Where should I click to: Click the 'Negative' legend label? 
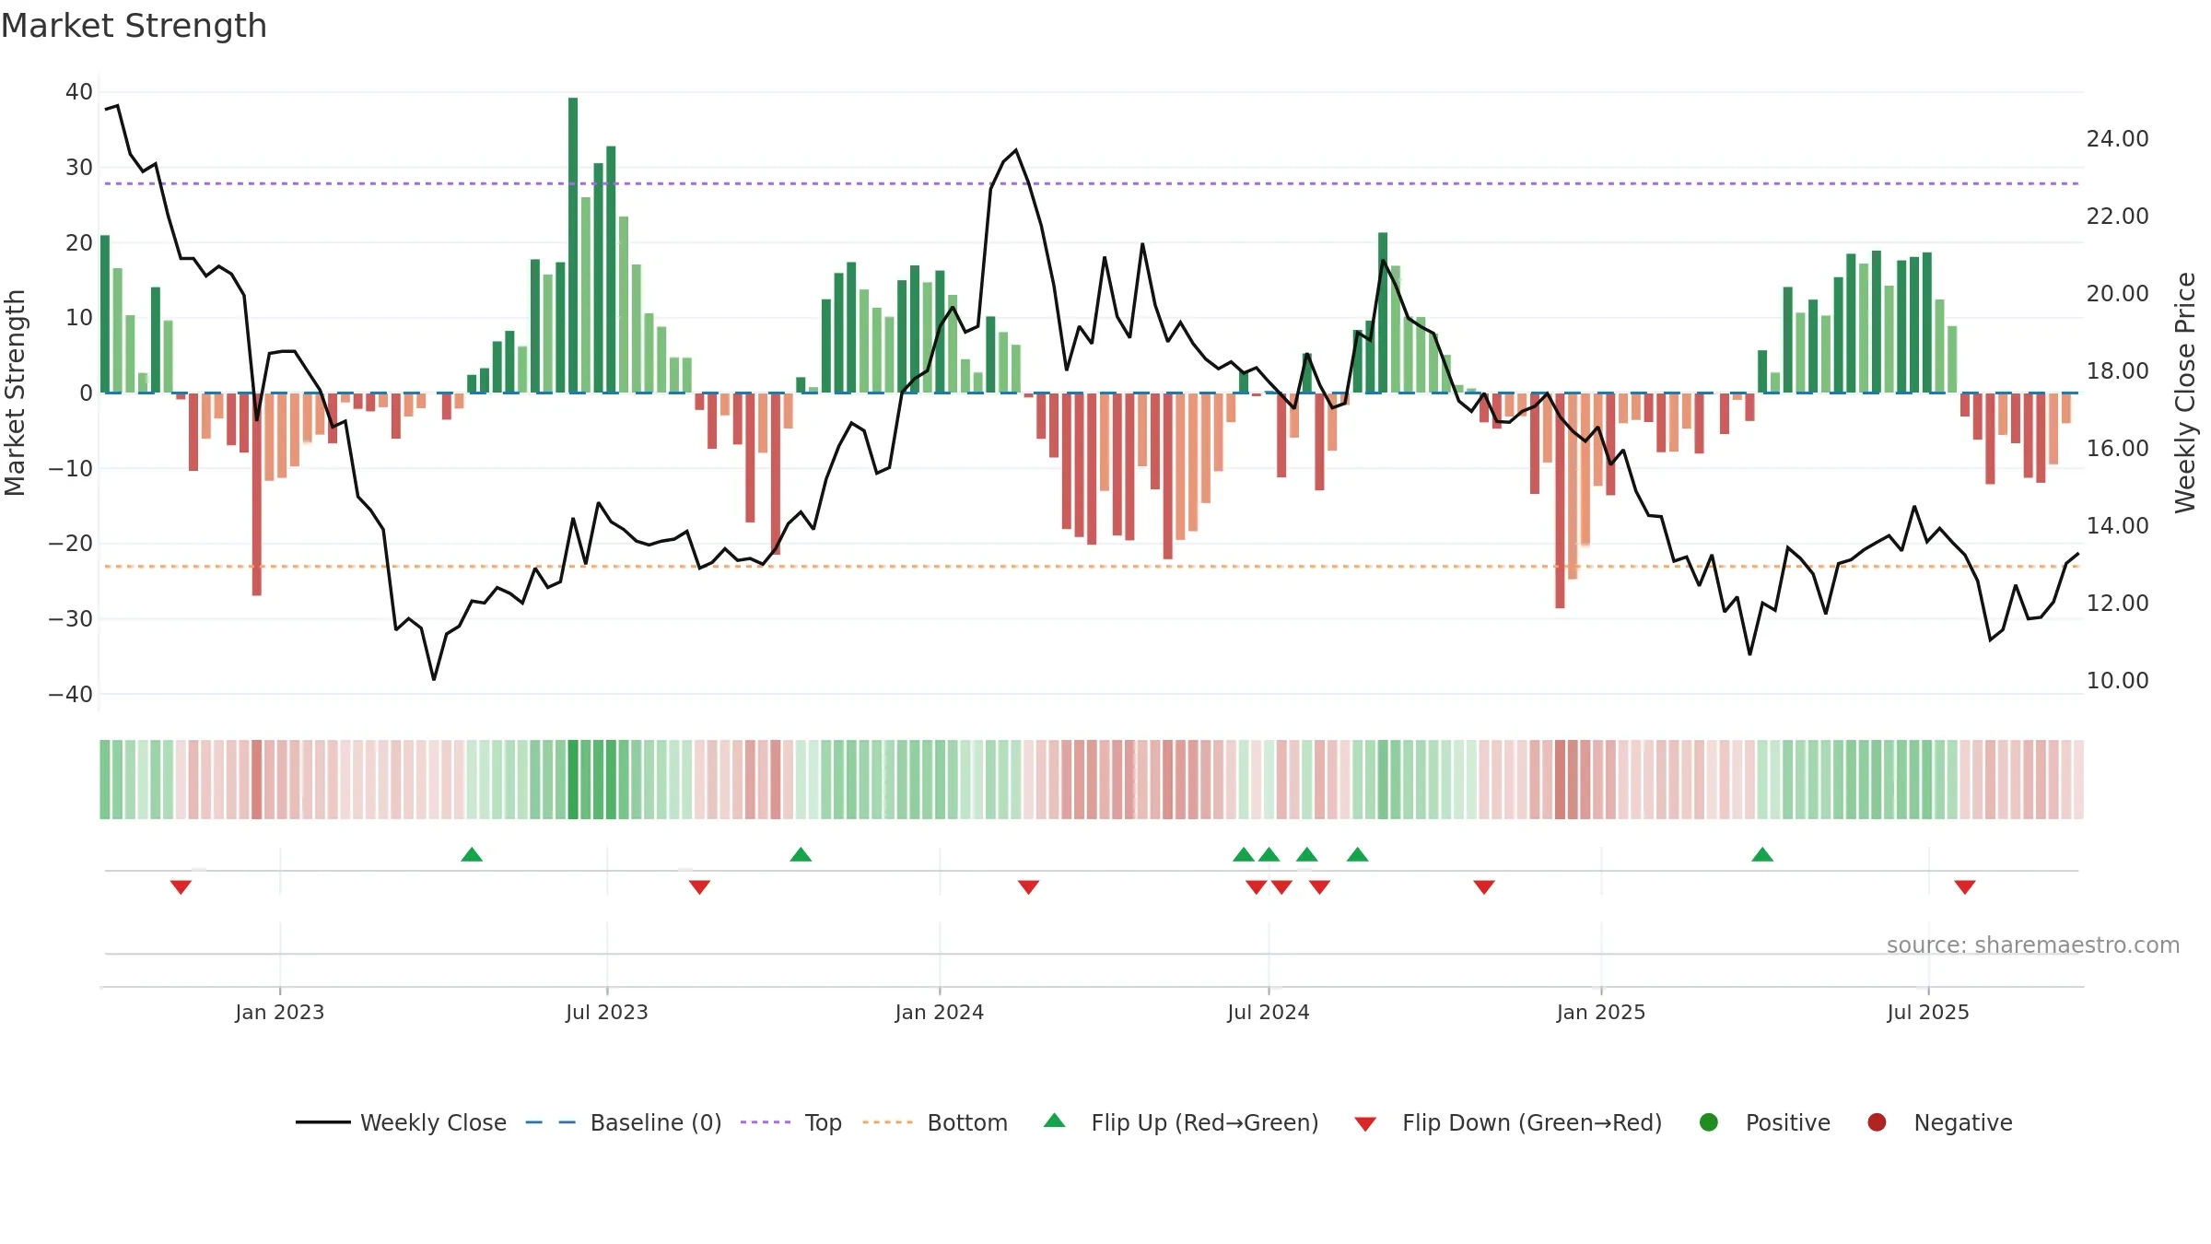pyautogui.click(x=1963, y=1122)
